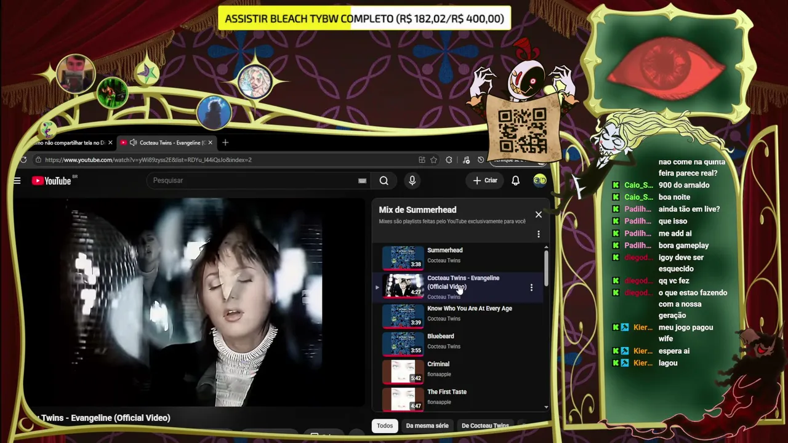Click the donation goal bar Bleach TYBW
Screen dimensions: 788x443
click(x=364, y=18)
